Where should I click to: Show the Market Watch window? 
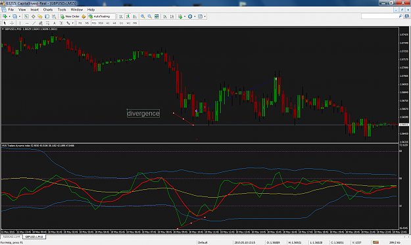tap(26, 16)
